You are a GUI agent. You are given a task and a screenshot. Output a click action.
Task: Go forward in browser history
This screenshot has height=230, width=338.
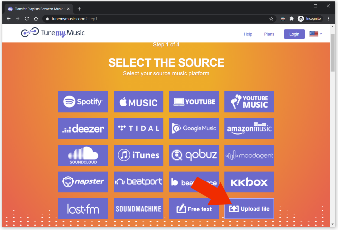18,19
